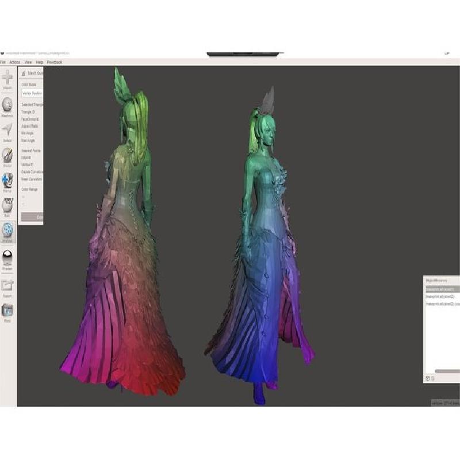
Task: Click the Min Angle readout label
Action: click(27, 133)
